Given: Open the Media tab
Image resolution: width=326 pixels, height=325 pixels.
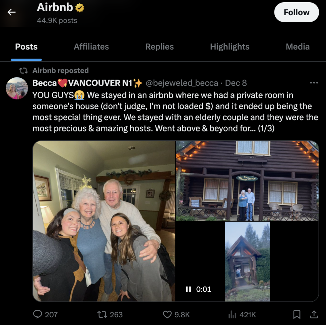Looking at the screenshot, I should 298,46.
